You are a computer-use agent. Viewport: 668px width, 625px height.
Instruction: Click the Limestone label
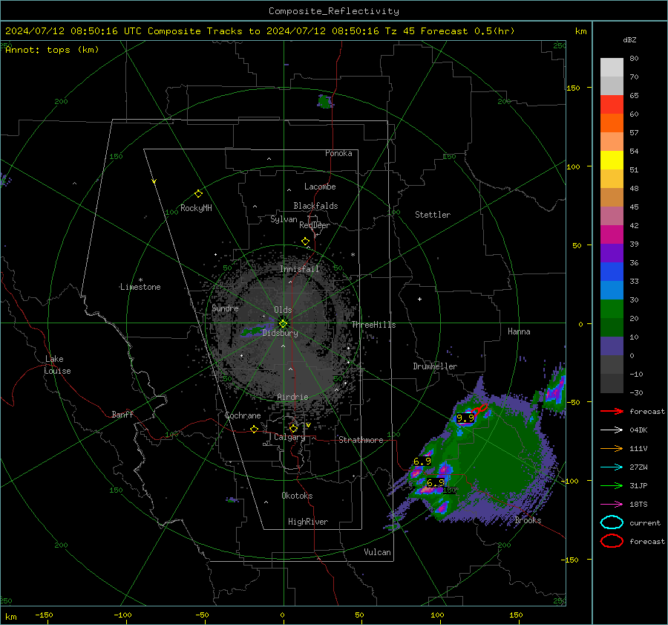tap(140, 287)
